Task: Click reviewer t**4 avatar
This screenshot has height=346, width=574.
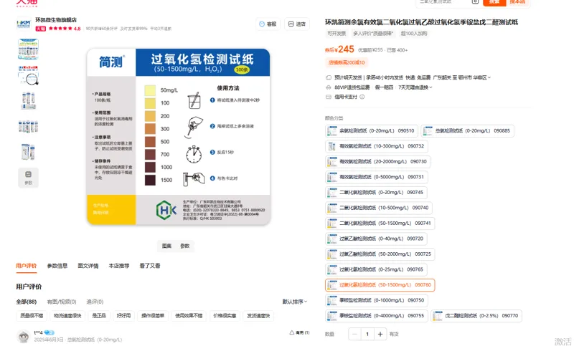Action: point(24,336)
